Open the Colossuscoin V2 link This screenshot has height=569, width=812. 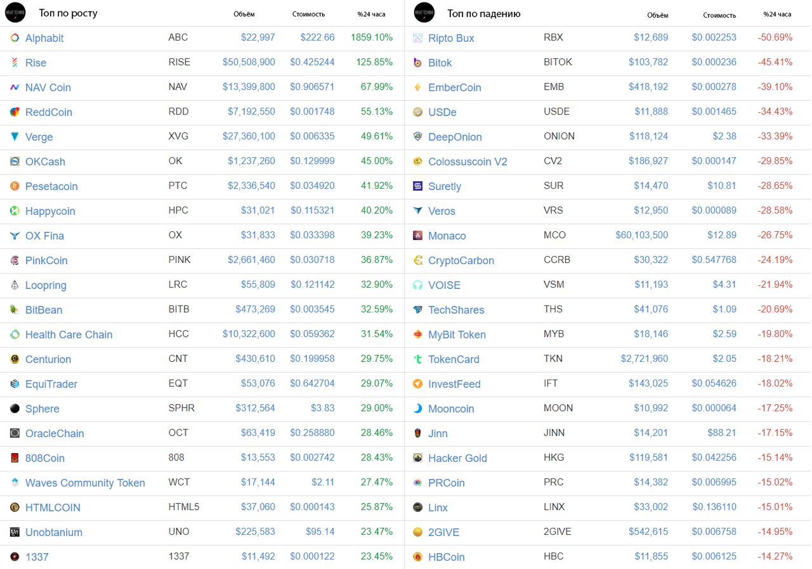pos(468,162)
